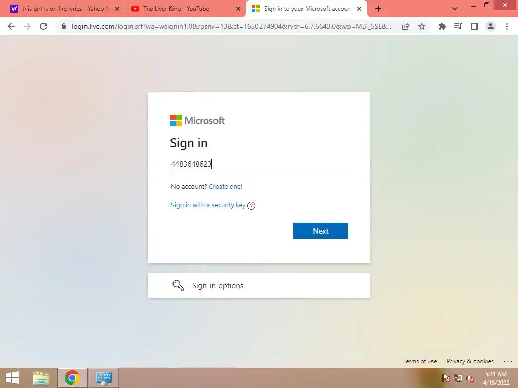
Task: Select the Microsoft sign-in tab
Action: pos(307,9)
